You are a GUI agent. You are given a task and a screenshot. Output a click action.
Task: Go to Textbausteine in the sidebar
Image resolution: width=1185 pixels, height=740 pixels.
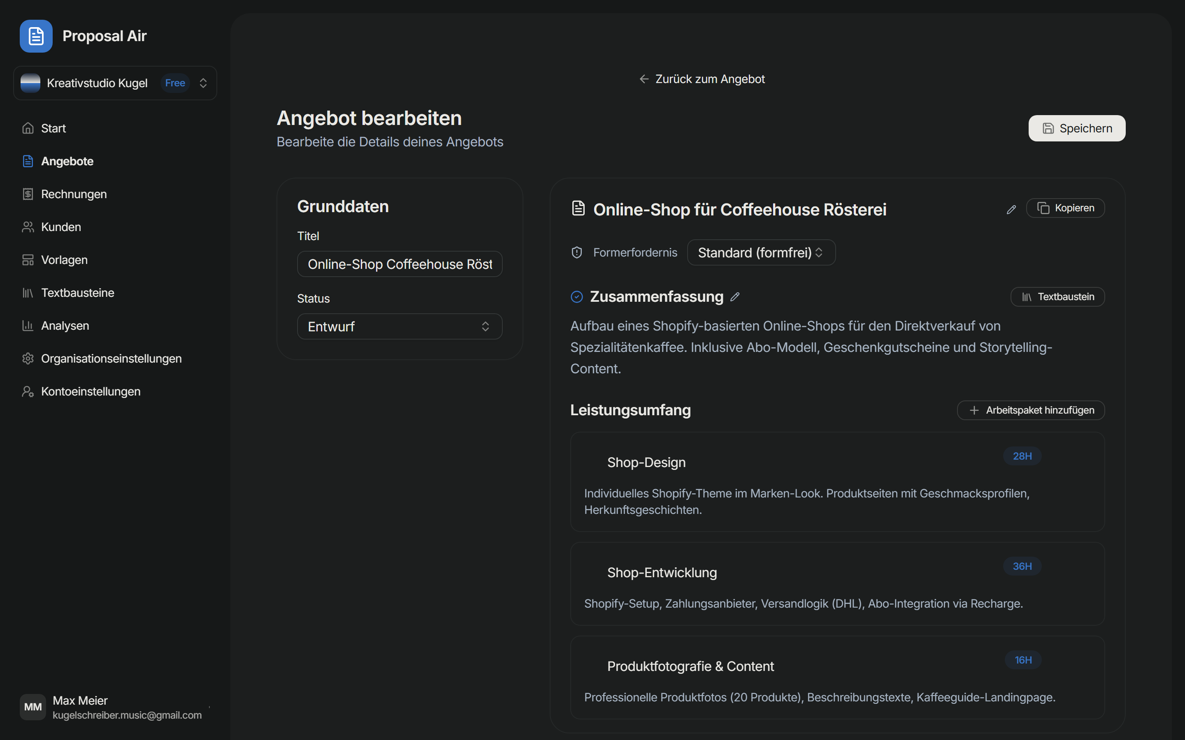pos(77,293)
